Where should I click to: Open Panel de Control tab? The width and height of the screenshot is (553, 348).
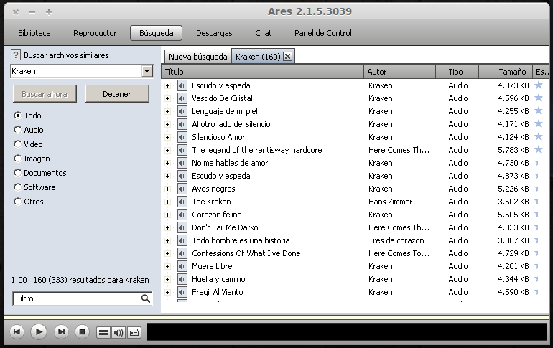323,33
